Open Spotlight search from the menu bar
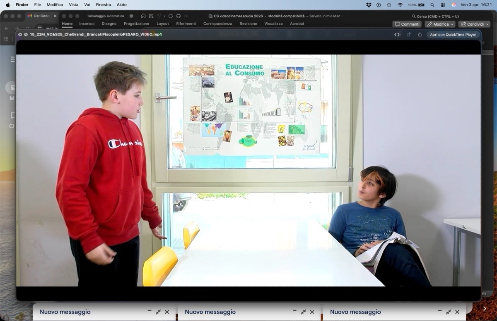497x321 pixels. 432,5
